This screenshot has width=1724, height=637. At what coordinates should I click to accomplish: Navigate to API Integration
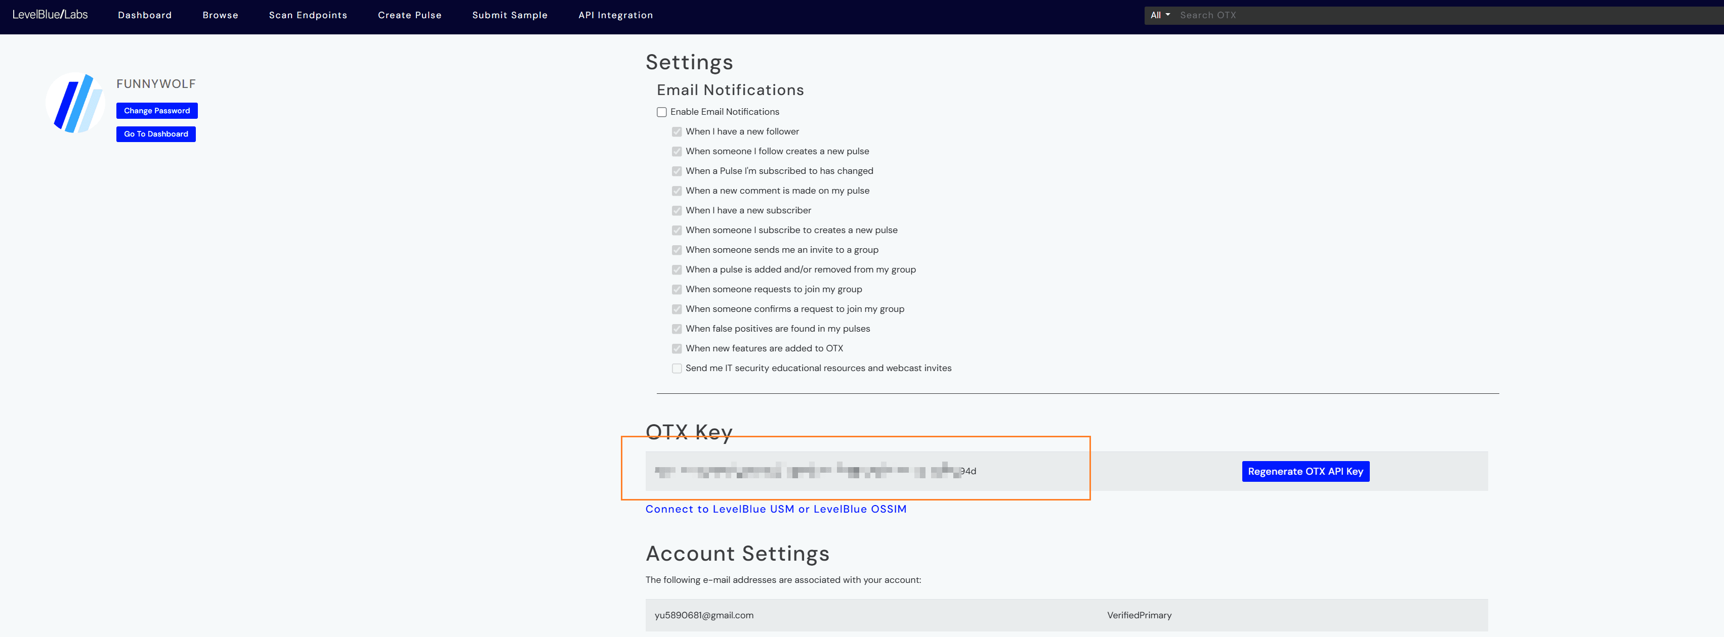[x=615, y=15]
